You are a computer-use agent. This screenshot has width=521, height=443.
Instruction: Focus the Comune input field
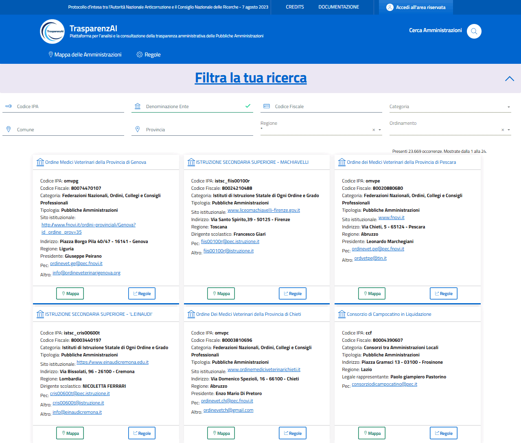click(63, 130)
